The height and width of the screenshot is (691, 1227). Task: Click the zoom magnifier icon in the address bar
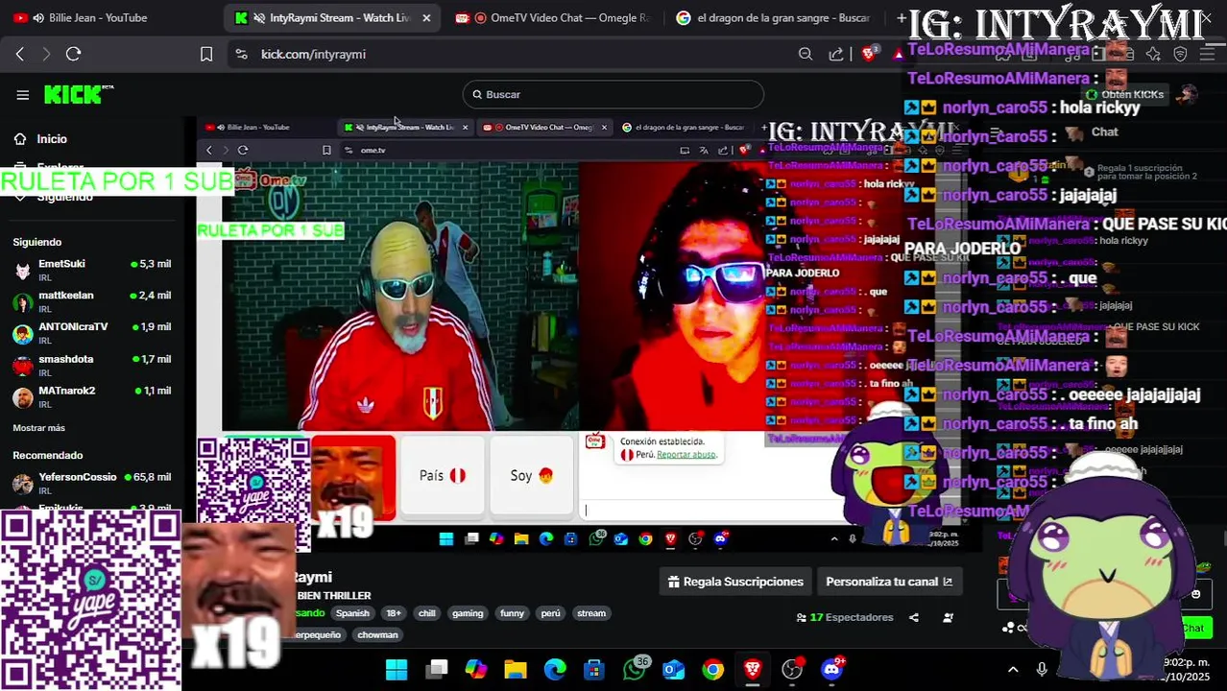[806, 54]
